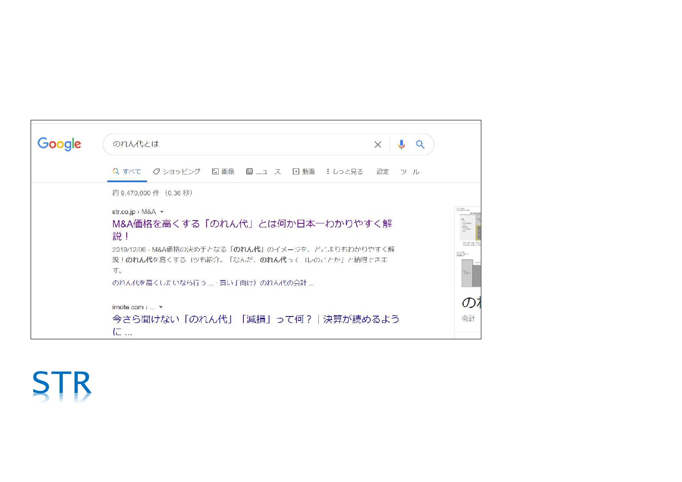Expand the もっと見る menu
This screenshot has width=682, height=482.
[345, 172]
